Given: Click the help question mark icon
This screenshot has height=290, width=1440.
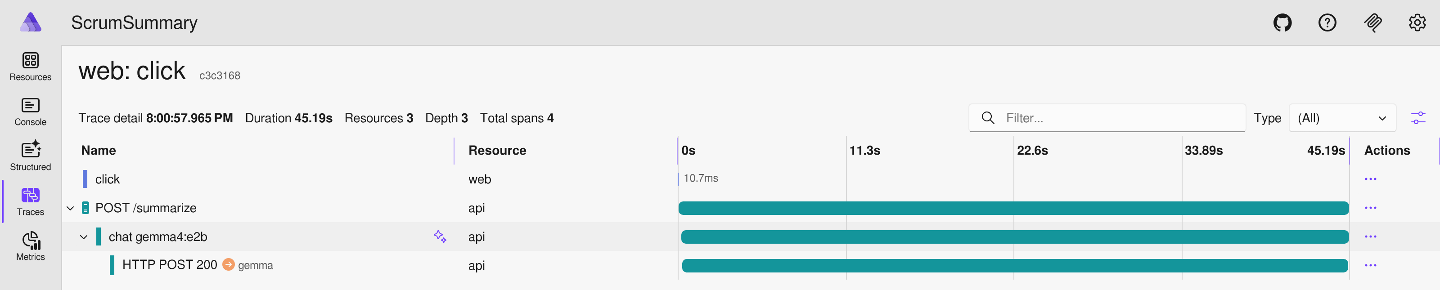Looking at the screenshot, I should tap(1327, 23).
